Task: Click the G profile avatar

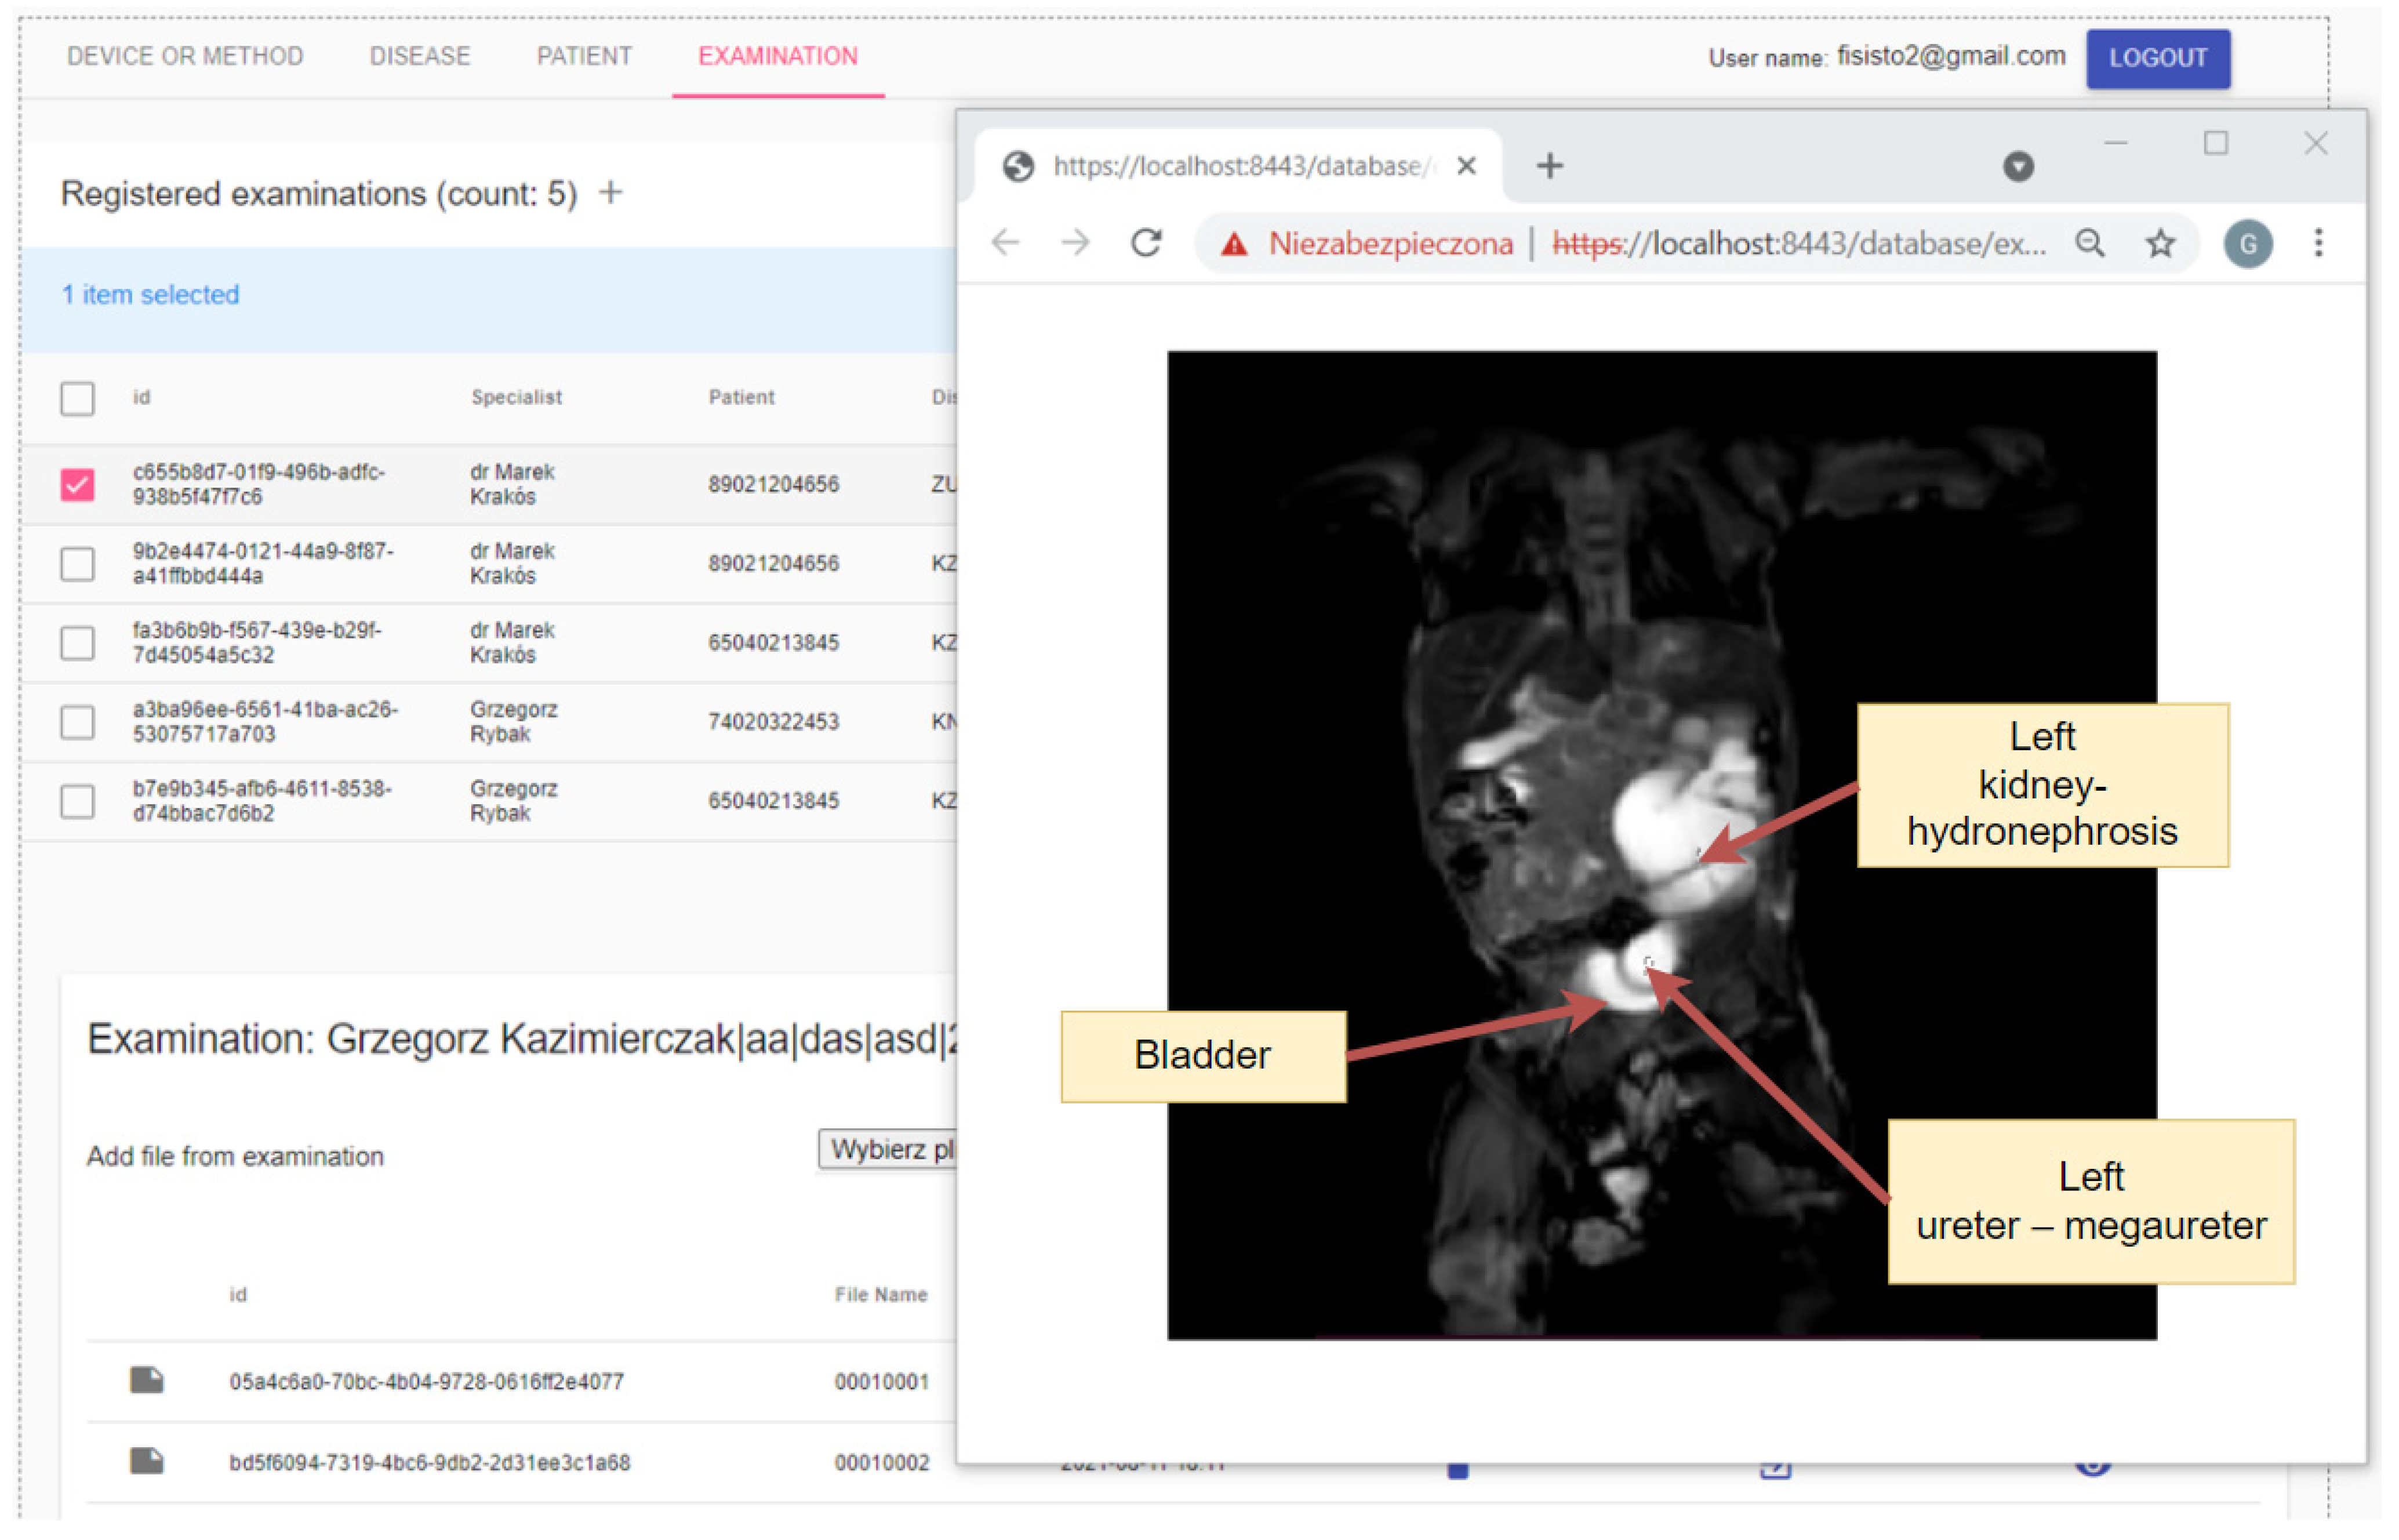Action: 2248,244
